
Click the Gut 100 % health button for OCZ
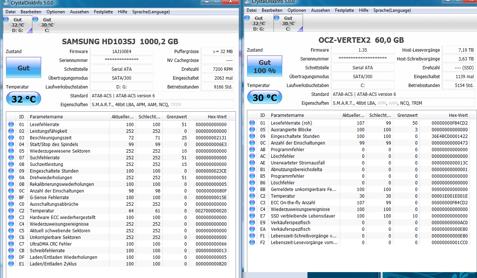point(265,66)
